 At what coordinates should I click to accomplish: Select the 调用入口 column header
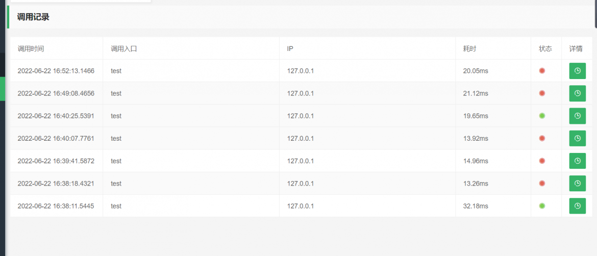[124, 48]
